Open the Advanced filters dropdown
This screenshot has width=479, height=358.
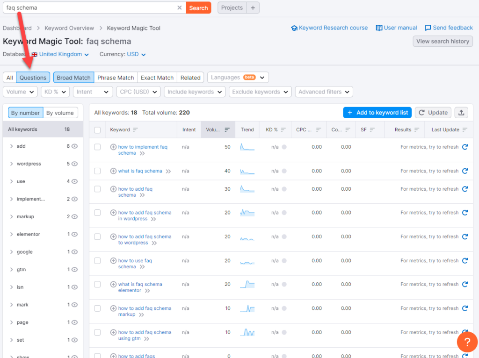pos(324,92)
